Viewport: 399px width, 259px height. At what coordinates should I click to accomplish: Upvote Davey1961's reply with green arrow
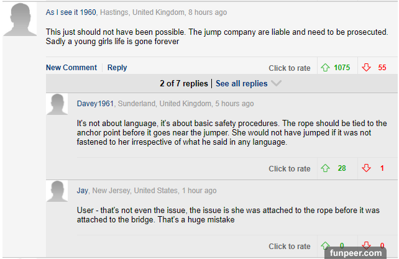[x=324, y=168]
